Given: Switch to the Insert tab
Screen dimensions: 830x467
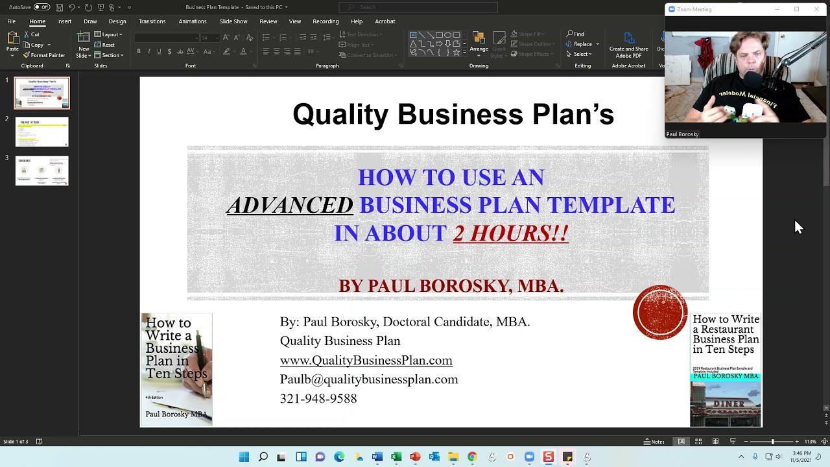Looking at the screenshot, I should pyautogui.click(x=64, y=21).
